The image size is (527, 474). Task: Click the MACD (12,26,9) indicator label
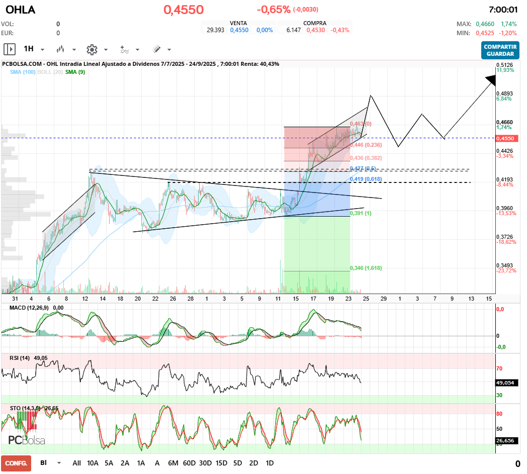(x=29, y=308)
